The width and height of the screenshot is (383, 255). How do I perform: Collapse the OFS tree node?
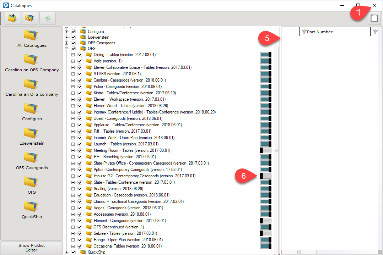(x=67, y=49)
